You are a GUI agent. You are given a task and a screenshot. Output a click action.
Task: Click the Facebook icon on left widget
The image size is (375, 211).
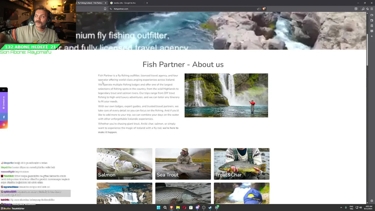pyautogui.click(x=4, y=117)
